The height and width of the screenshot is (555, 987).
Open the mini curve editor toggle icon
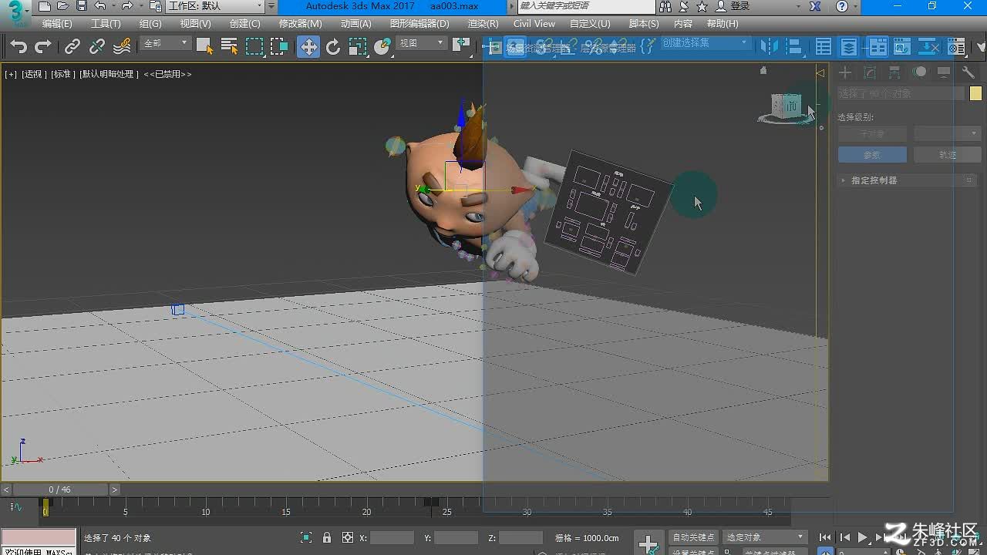[x=15, y=506]
